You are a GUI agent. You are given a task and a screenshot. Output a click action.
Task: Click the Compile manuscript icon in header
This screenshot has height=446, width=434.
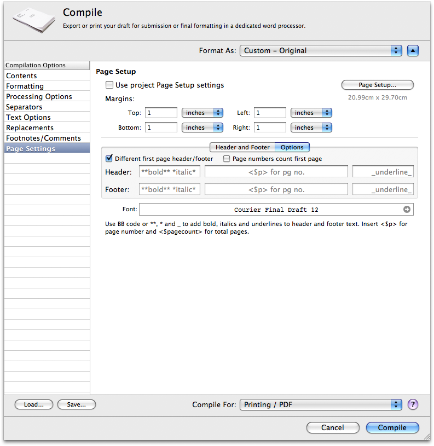(34, 20)
